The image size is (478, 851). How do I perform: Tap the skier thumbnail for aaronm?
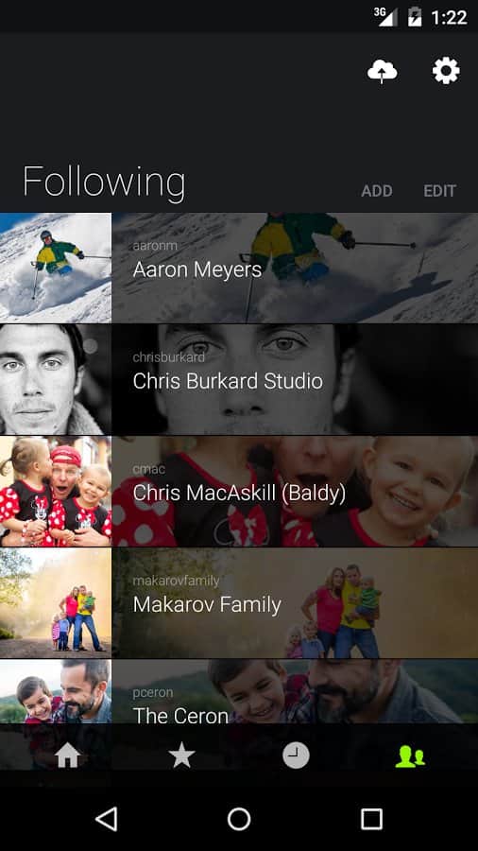coord(56,268)
